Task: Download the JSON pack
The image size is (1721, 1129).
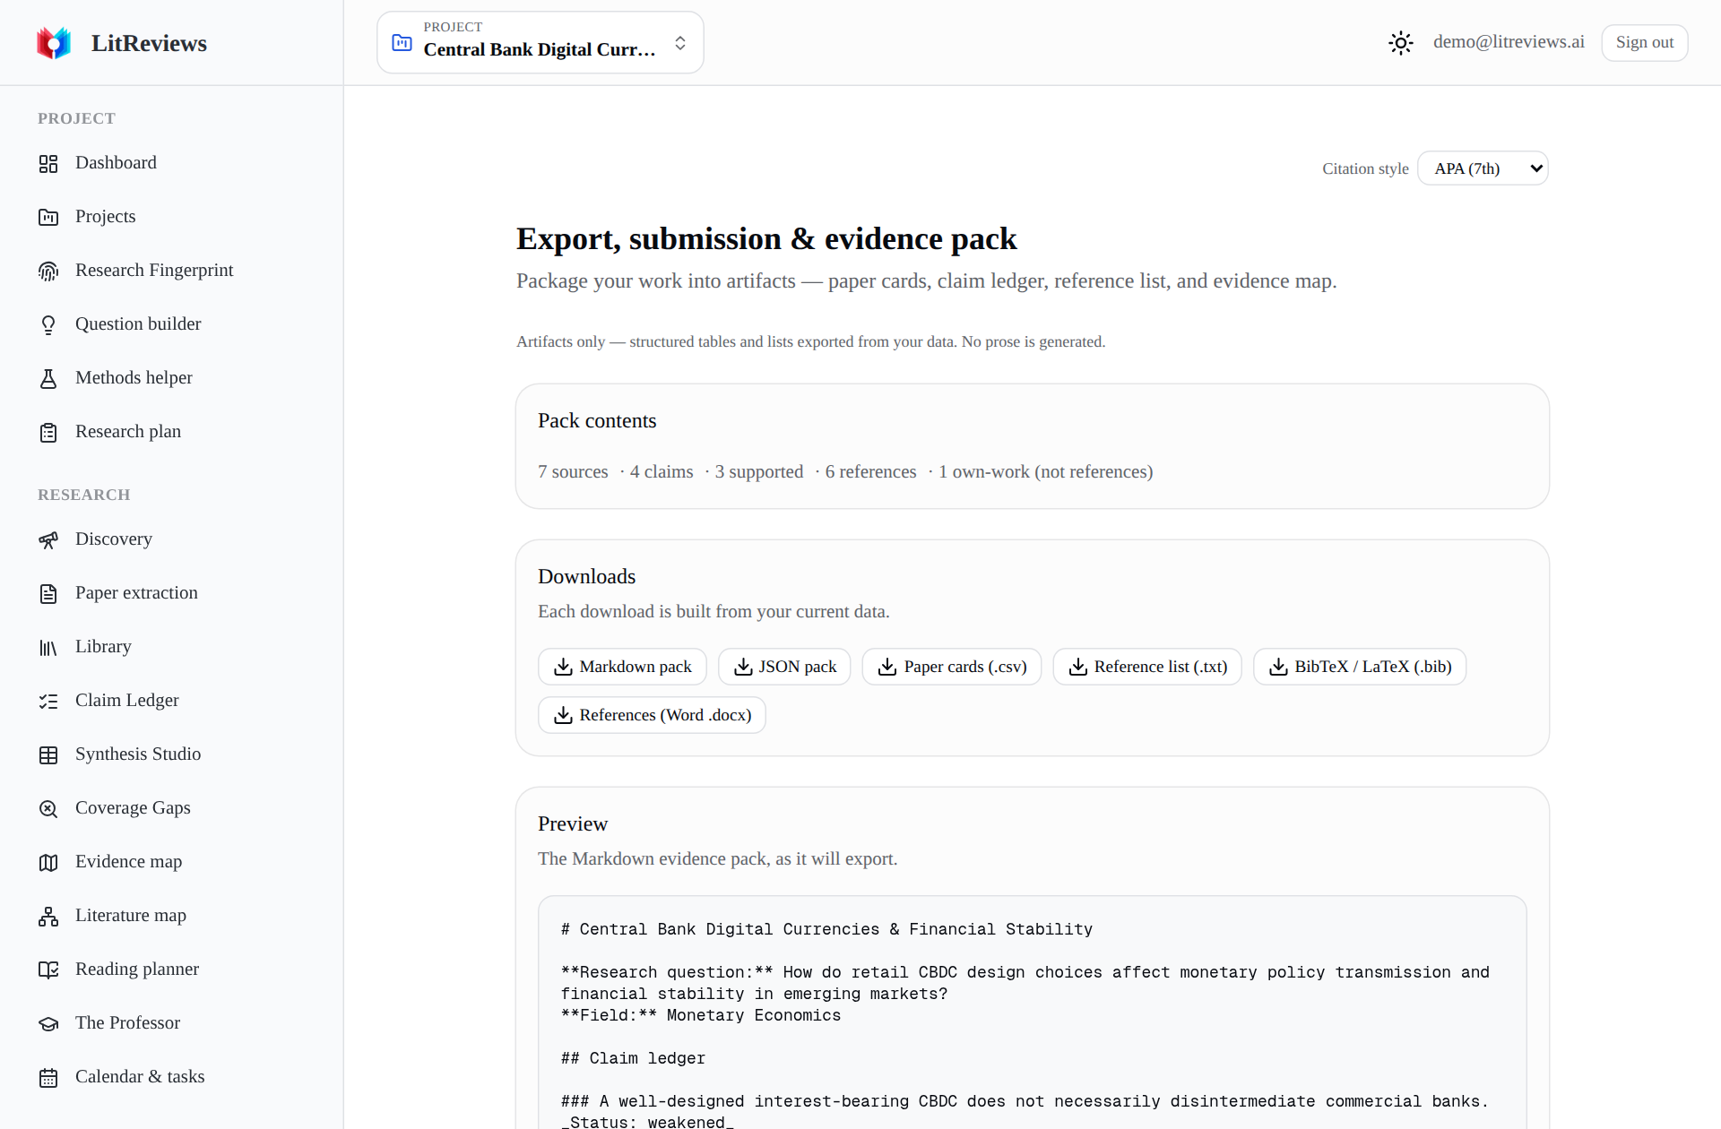Action: tap(784, 667)
